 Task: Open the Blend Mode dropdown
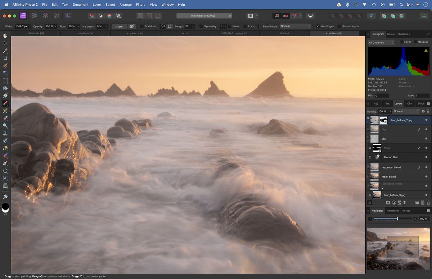pyautogui.click(x=295, y=26)
